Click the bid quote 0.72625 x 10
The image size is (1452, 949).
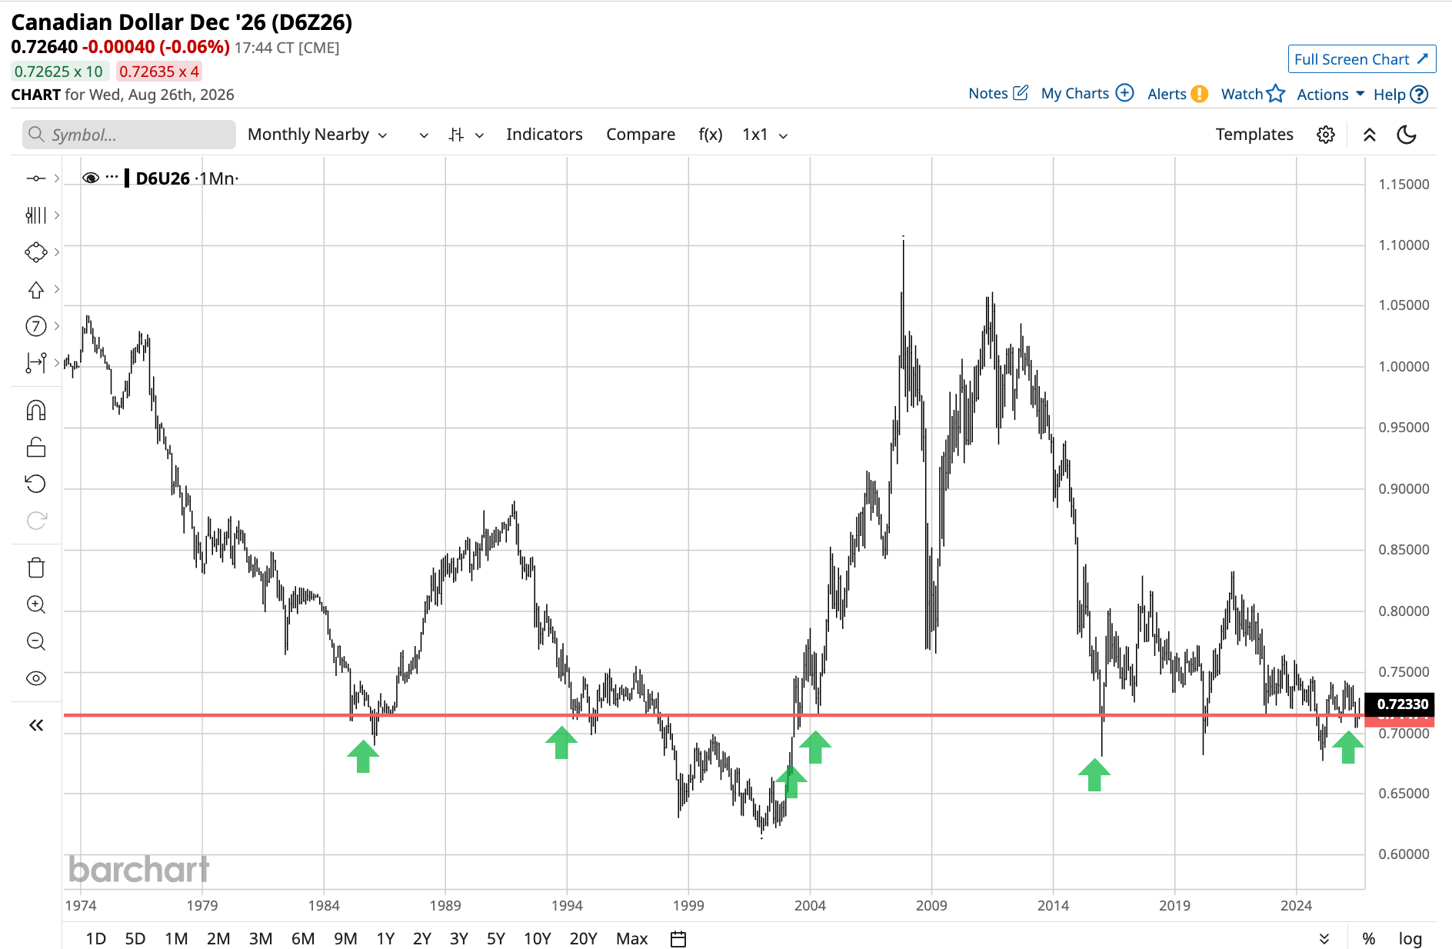[x=59, y=72]
